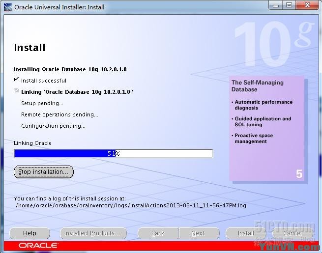Maximize the installer window

click(x=289, y=5)
